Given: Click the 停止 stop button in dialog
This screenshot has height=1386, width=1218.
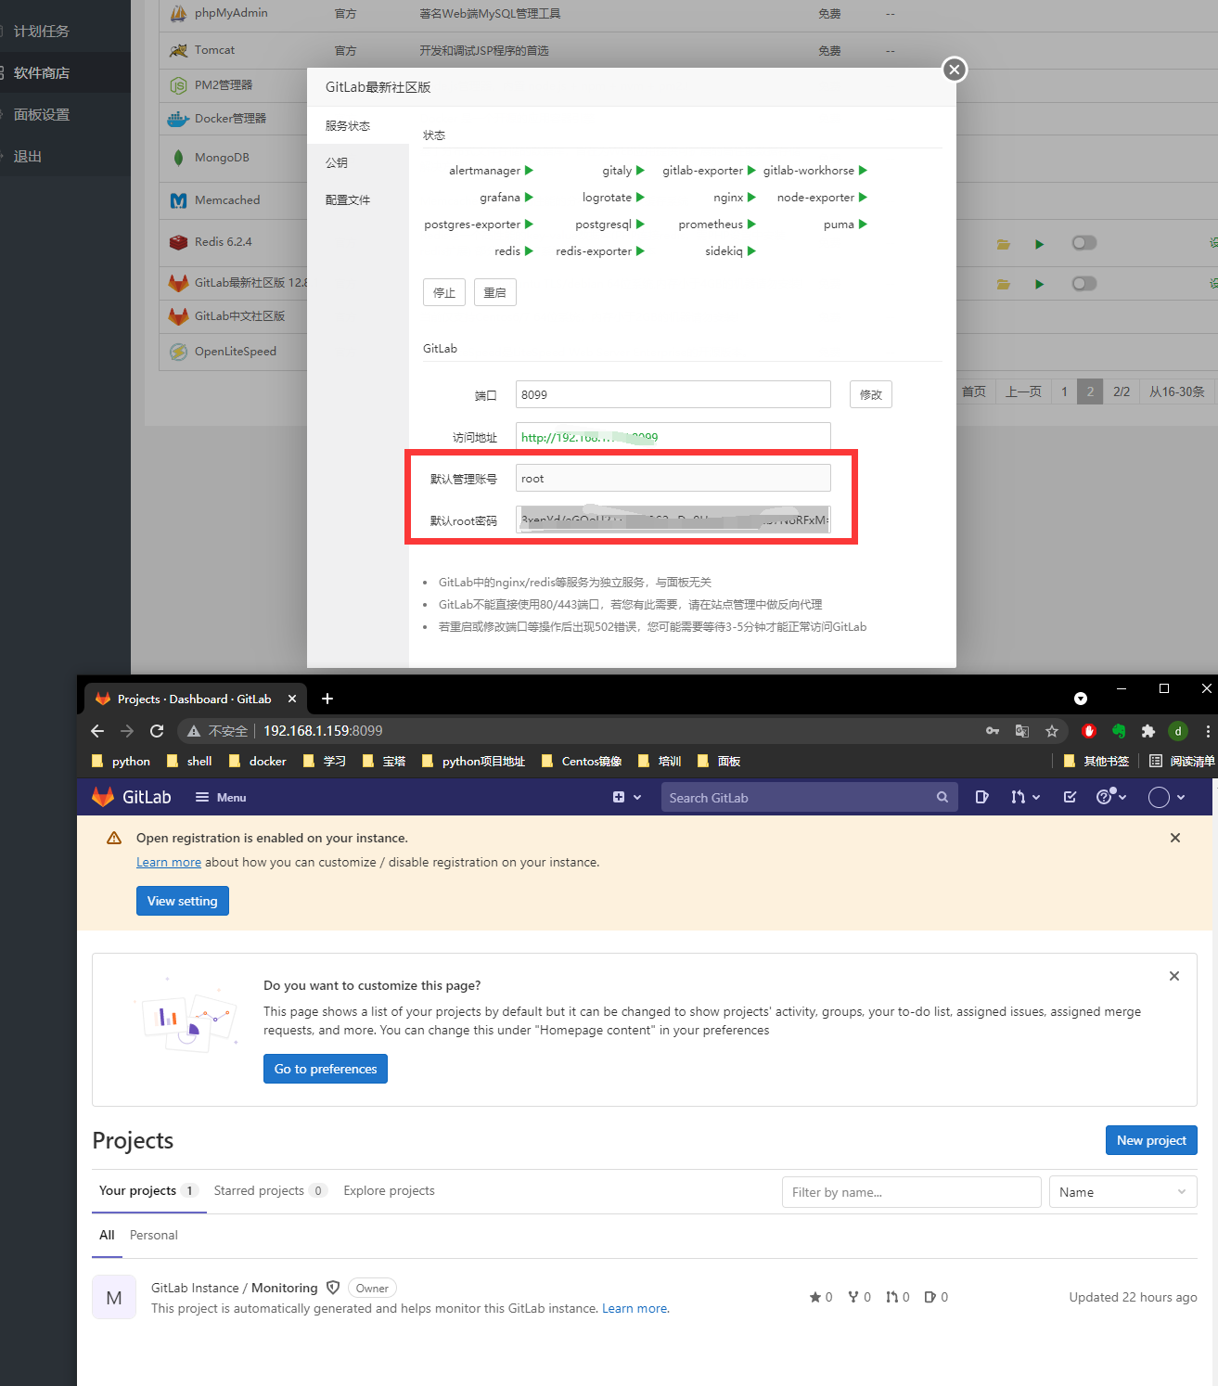Looking at the screenshot, I should (x=444, y=292).
